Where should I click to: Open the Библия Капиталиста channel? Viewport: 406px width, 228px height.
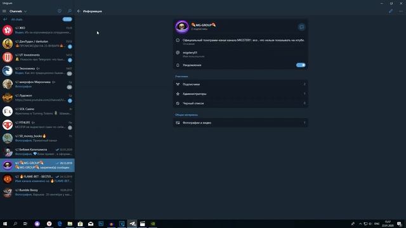37,152
